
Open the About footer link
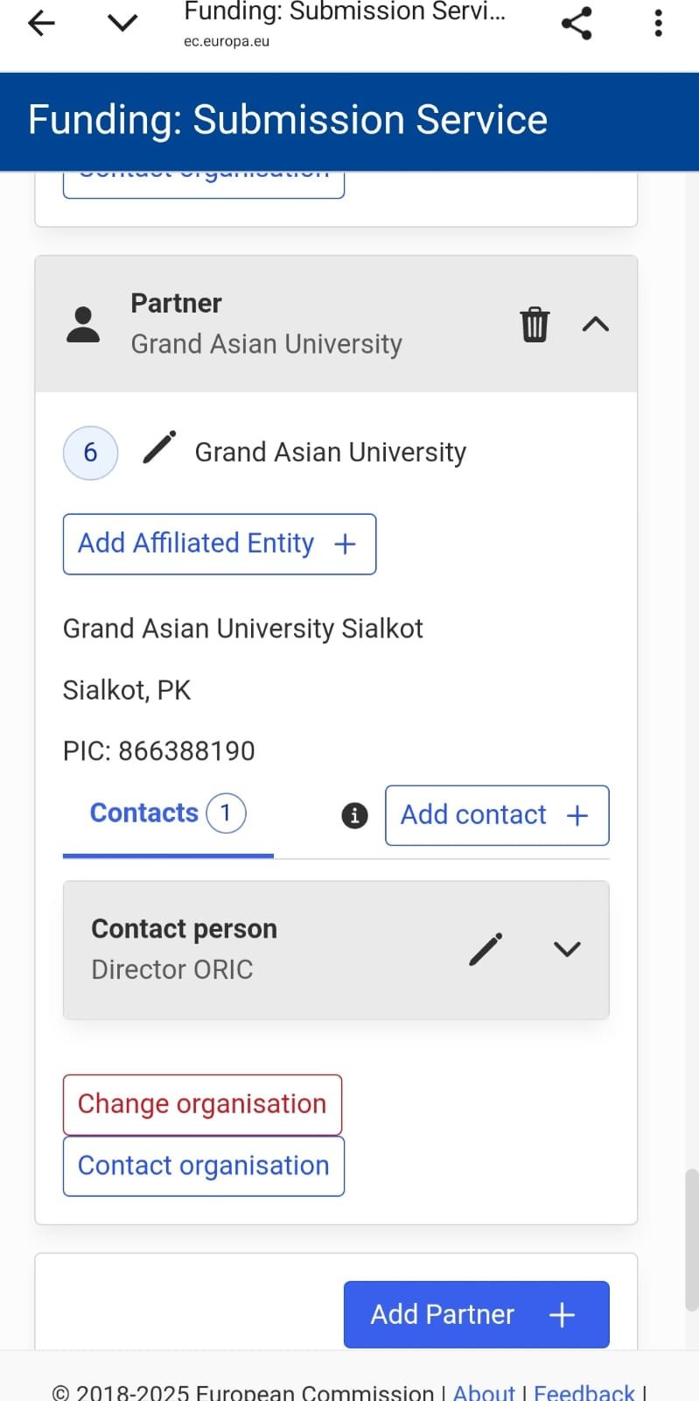[x=484, y=1391]
